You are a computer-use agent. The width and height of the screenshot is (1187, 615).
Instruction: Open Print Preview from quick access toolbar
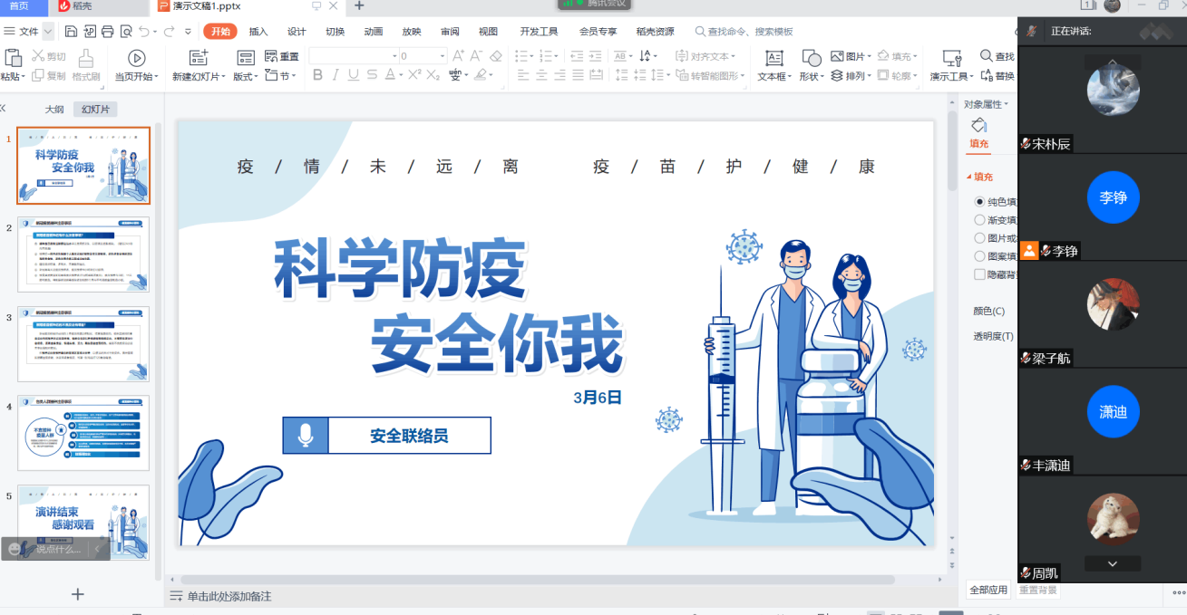[x=125, y=32]
